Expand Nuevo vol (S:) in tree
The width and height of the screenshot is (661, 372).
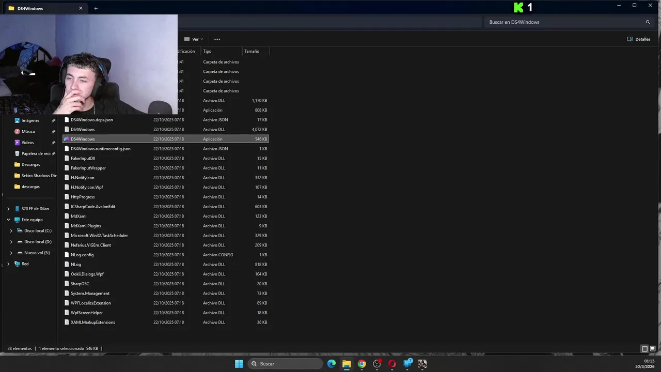click(11, 253)
